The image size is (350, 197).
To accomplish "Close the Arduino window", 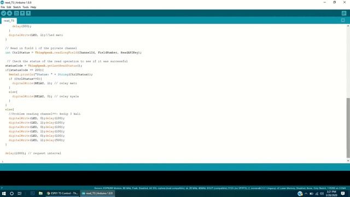I will pos(345,2).
